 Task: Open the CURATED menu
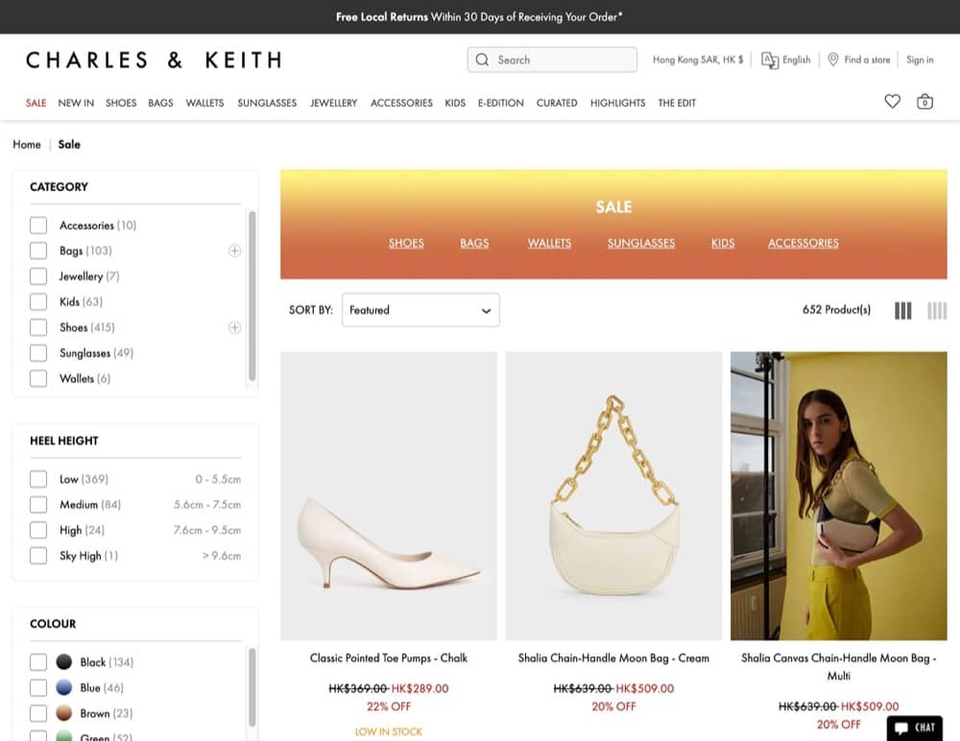click(557, 103)
